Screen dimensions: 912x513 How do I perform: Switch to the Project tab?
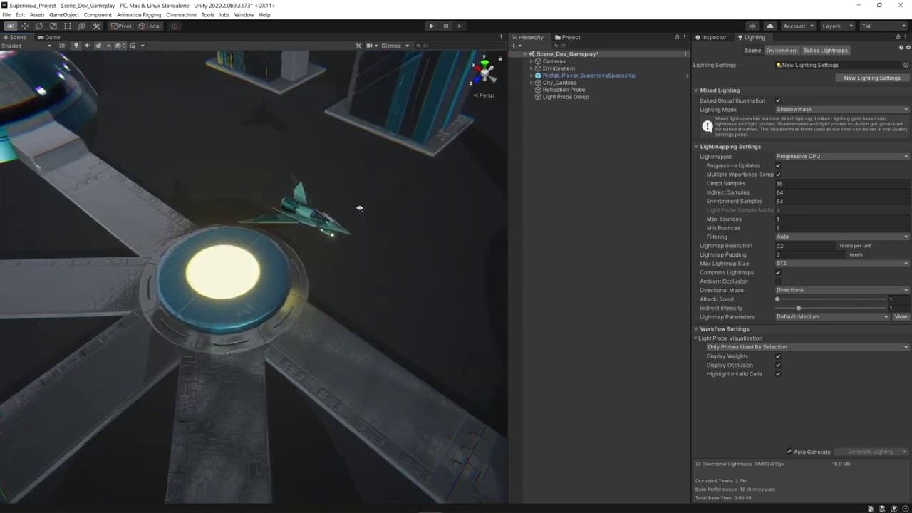click(568, 37)
